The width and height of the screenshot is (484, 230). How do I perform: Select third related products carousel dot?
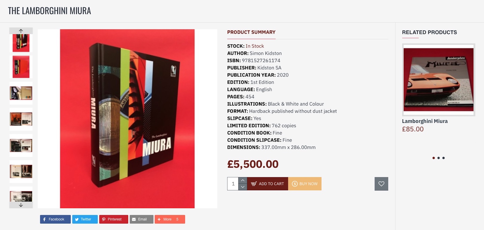[x=444, y=158]
